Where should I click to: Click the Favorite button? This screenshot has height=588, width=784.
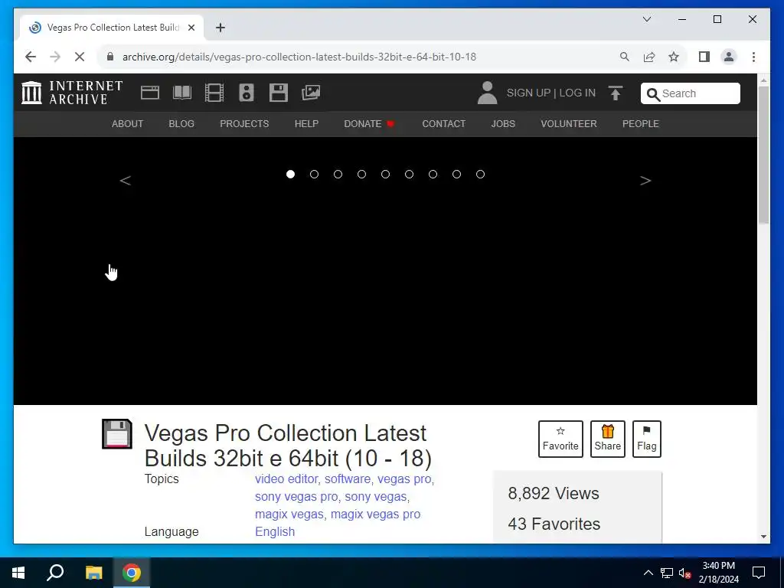[x=560, y=439]
